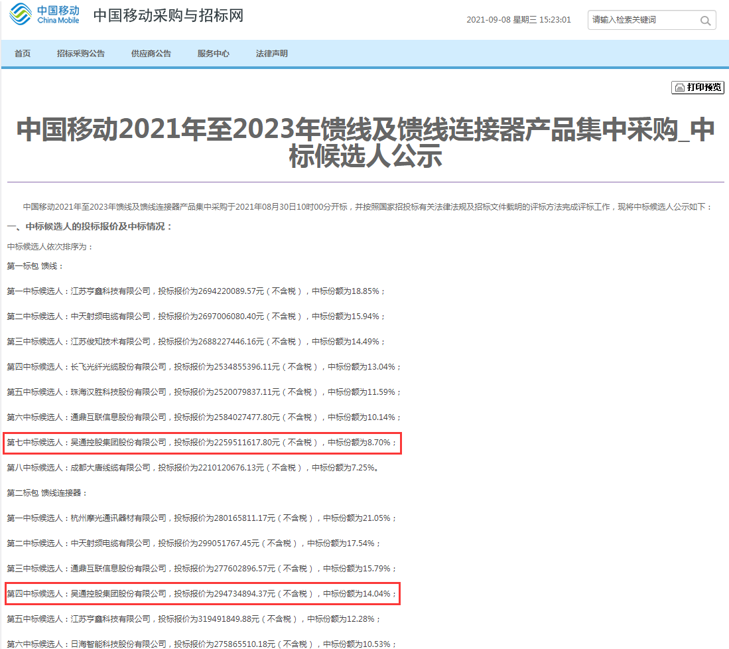Focus the 请输入检索关键词 search field
Image resolution: width=729 pixels, height=649 pixels.
coord(642,20)
